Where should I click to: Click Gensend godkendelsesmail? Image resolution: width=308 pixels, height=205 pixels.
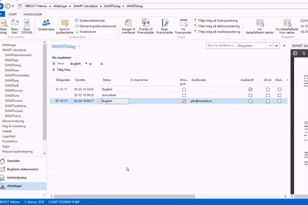coord(96,26)
